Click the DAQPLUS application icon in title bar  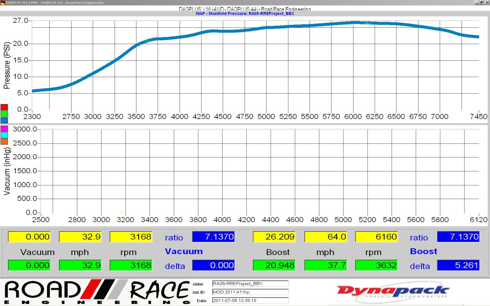coord(3,2)
